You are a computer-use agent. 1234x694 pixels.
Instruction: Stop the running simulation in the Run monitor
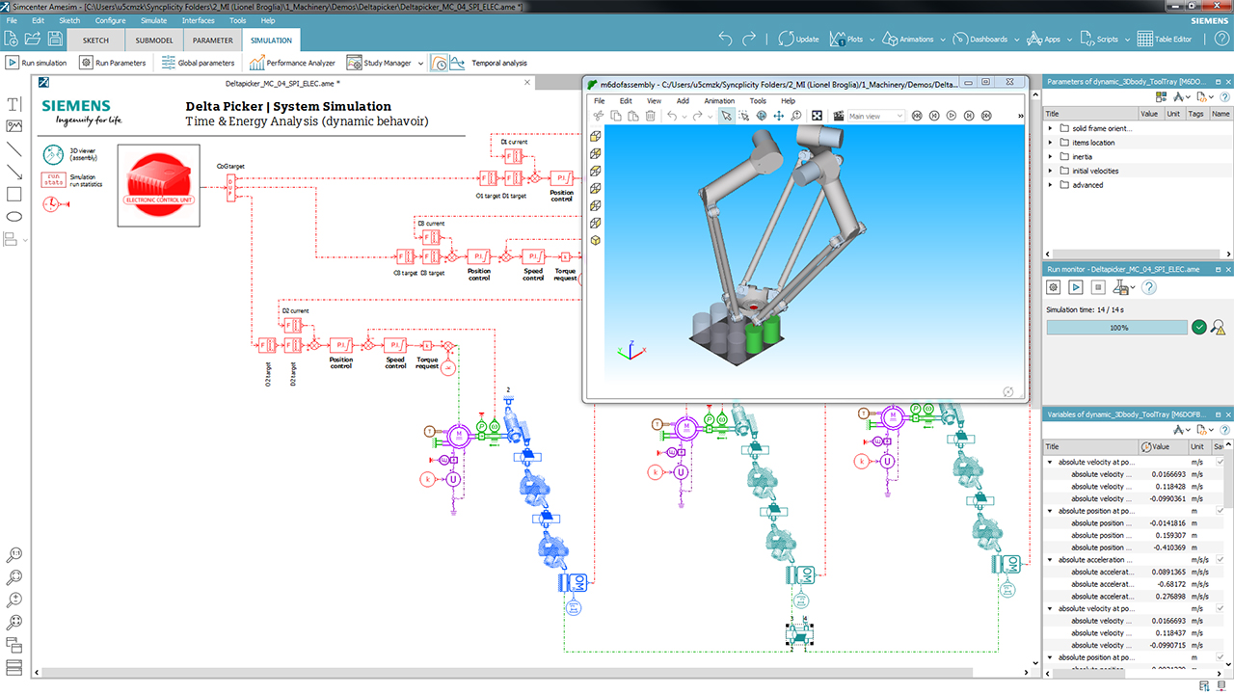tap(1098, 286)
